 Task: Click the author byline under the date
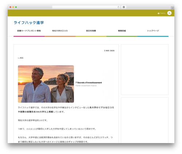point(21,58)
